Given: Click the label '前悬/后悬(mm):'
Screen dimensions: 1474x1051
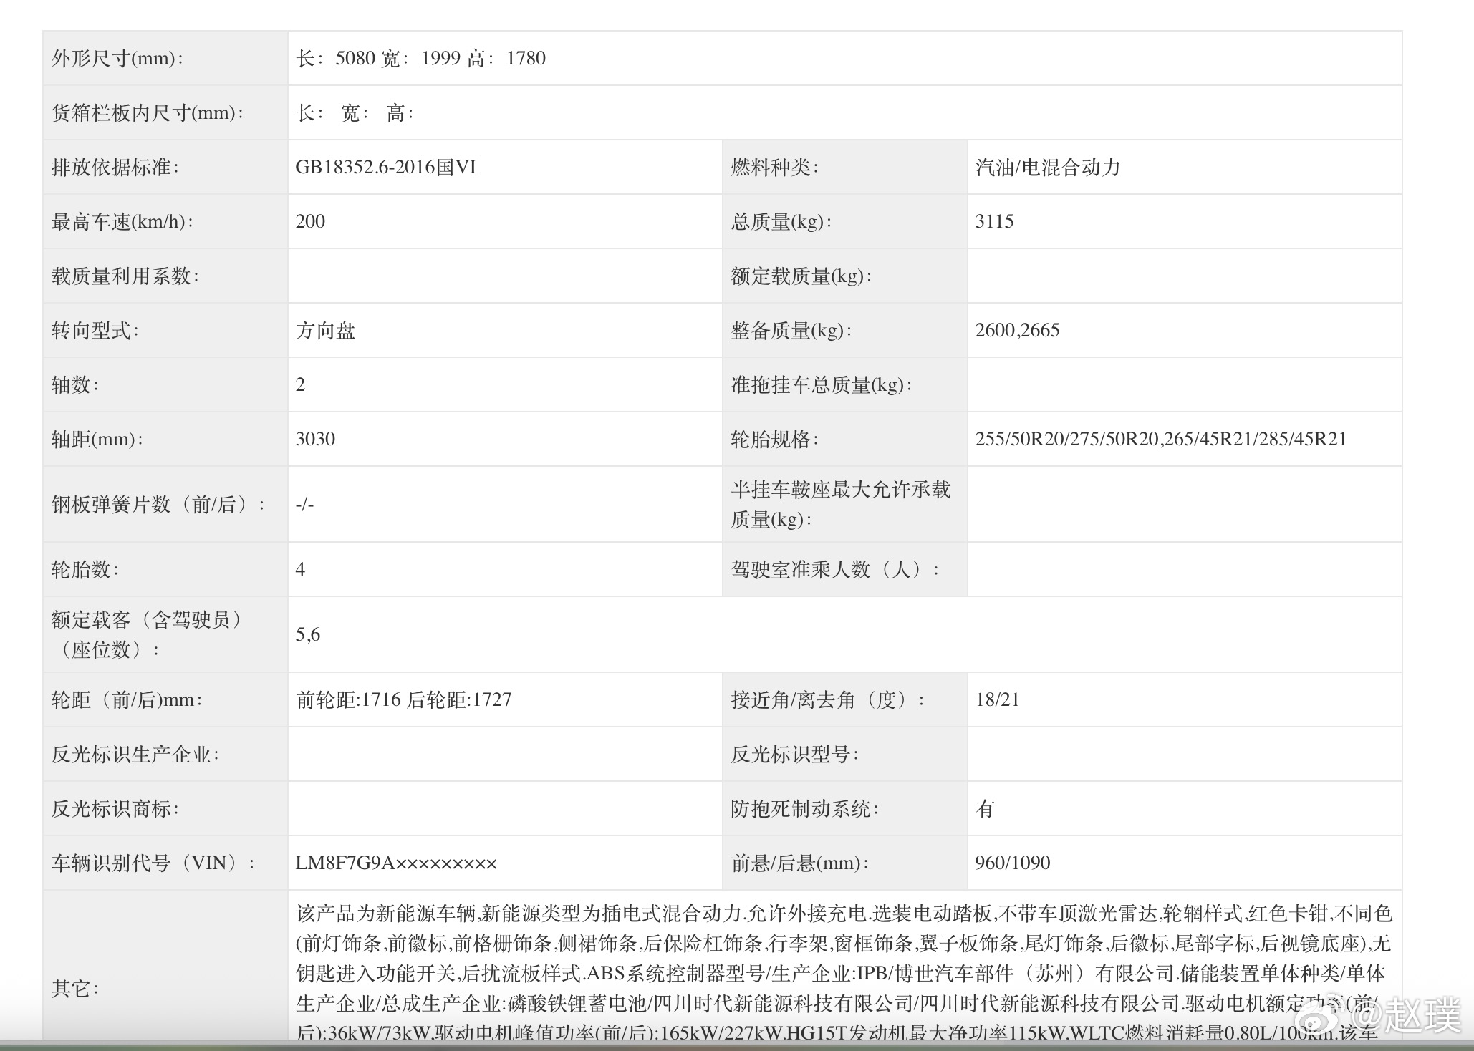Looking at the screenshot, I should [x=799, y=863].
